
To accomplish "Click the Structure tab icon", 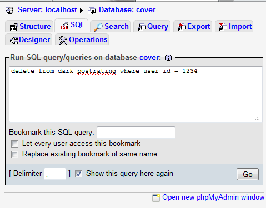I will (14, 27).
